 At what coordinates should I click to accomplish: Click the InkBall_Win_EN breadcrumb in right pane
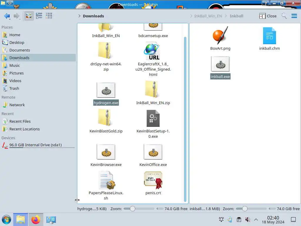coord(208,16)
